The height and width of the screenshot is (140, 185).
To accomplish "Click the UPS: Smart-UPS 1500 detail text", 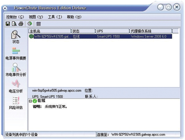I will (47, 96).
